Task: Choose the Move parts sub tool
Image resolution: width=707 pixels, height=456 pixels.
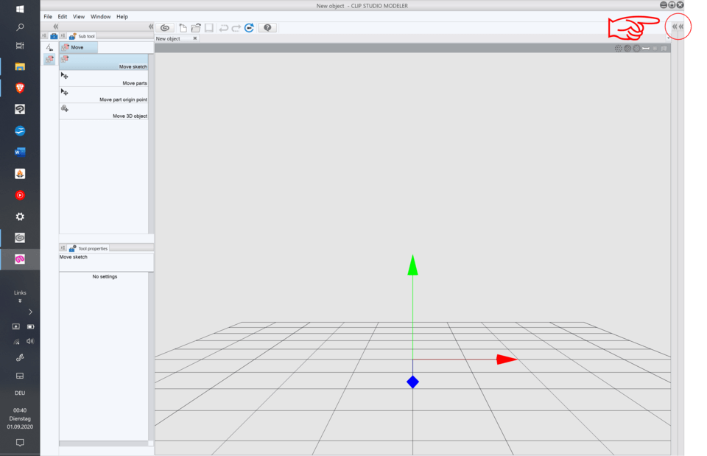Action: [x=104, y=79]
